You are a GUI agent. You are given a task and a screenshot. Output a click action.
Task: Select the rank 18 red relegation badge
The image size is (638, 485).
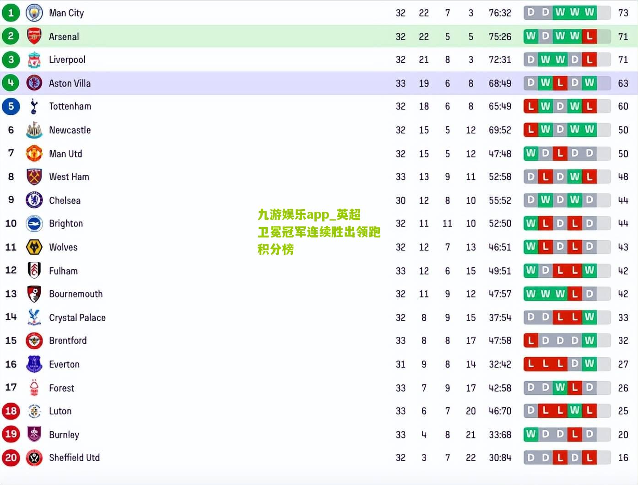coord(11,411)
